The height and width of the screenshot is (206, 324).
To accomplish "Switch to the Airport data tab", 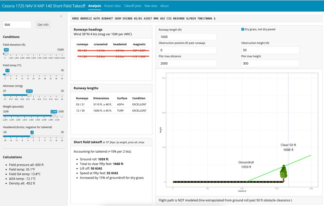I will click(112, 6).
